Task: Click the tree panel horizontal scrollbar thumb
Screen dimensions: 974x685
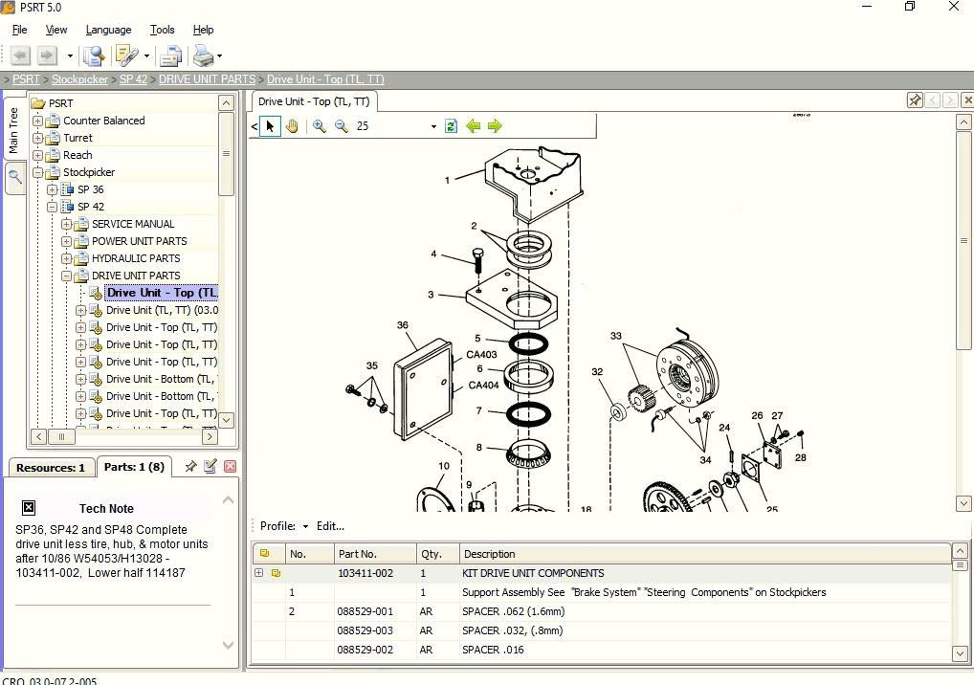Action: [x=61, y=436]
